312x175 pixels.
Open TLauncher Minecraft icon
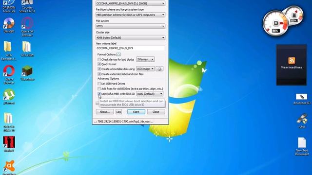click(27, 73)
